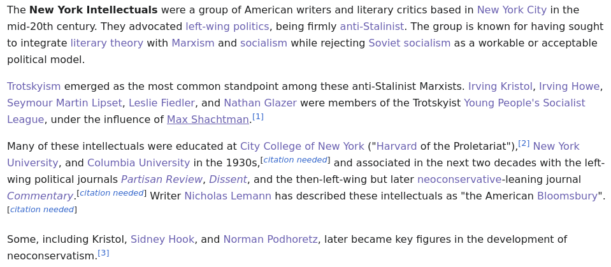Click the Nicholas Lemann link

[x=227, y=196]
